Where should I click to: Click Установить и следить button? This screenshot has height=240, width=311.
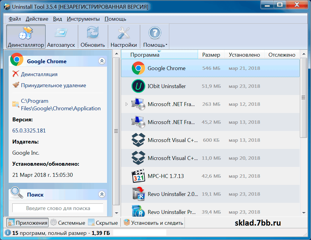click(x=153, y=223)
